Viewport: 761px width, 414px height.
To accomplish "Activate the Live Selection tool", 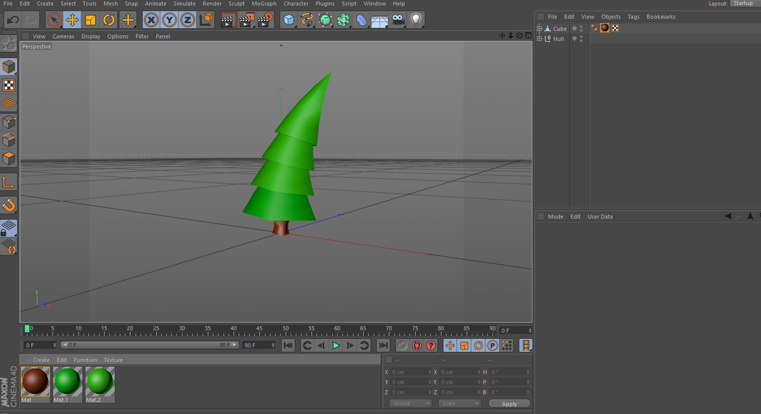I will (x=54, y=20).
